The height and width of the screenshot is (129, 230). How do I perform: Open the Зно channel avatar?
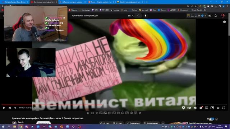(14, 123)
